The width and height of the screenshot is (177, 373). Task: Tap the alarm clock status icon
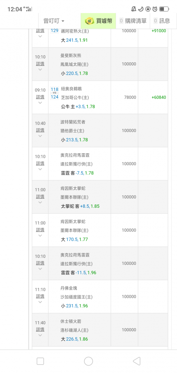pyautogui.click(x=155, y=9)
